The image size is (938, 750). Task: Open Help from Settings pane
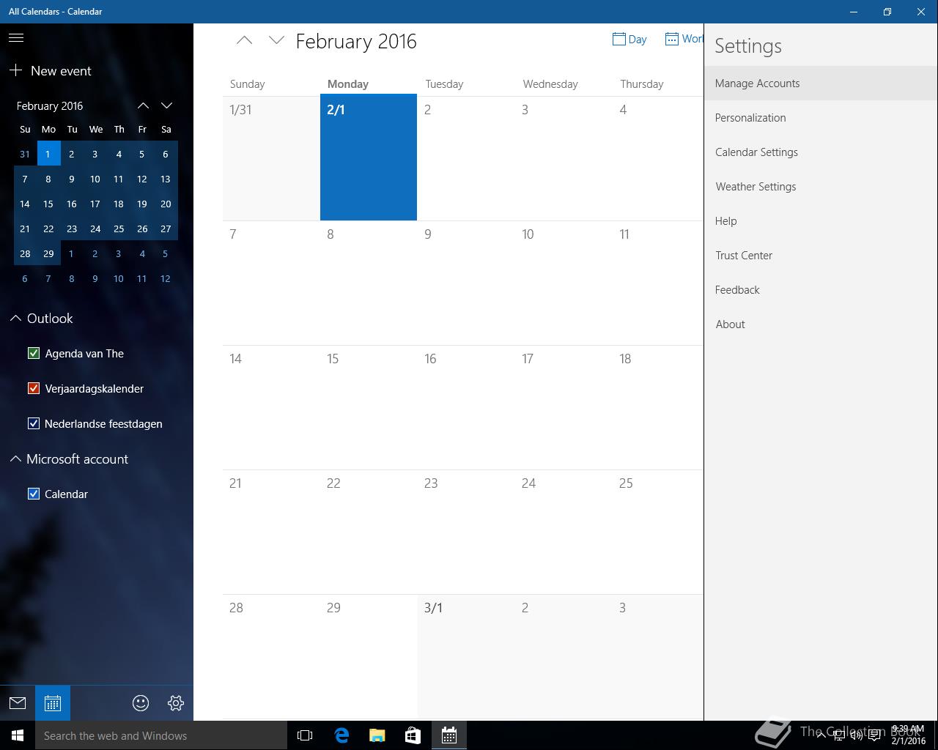pyautogui.click(x=821, y=221)
